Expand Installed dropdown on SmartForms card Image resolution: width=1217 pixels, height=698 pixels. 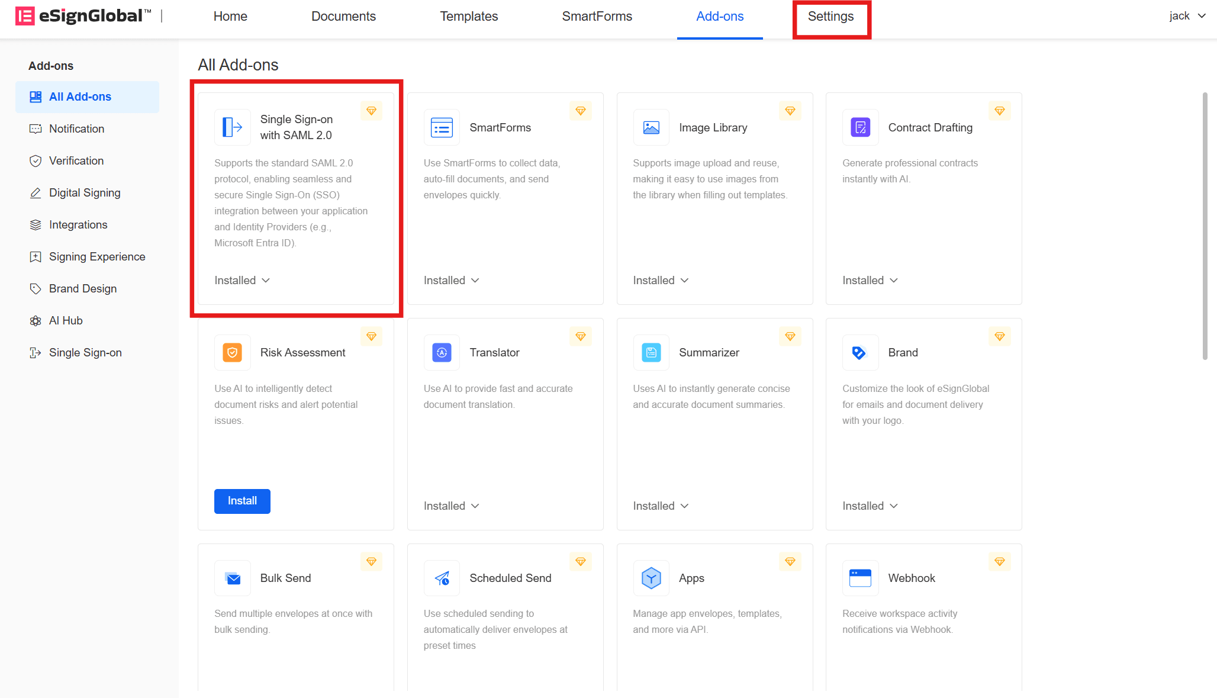451,281
